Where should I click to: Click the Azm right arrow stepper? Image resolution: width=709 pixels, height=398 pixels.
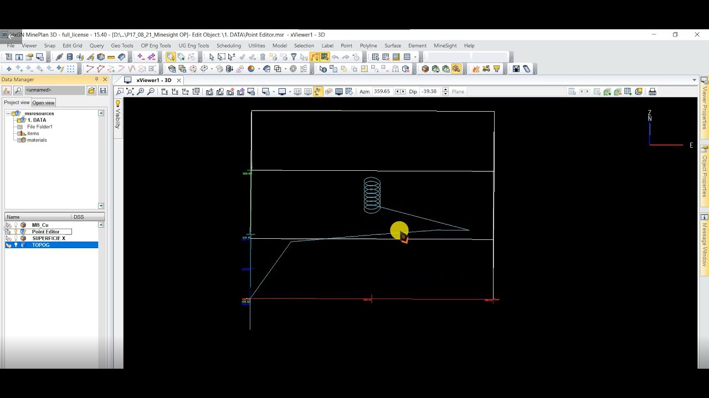coord(403,91)
